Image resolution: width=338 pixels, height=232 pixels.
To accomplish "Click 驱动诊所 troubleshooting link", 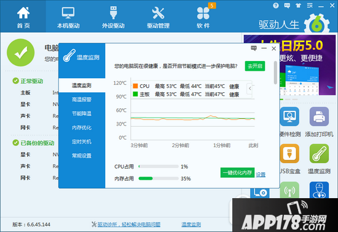I will [129, 225].
